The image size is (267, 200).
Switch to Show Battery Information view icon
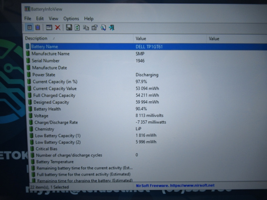coord(29,27)
